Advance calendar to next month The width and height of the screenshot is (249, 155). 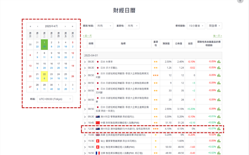click(x=65, y=26)
